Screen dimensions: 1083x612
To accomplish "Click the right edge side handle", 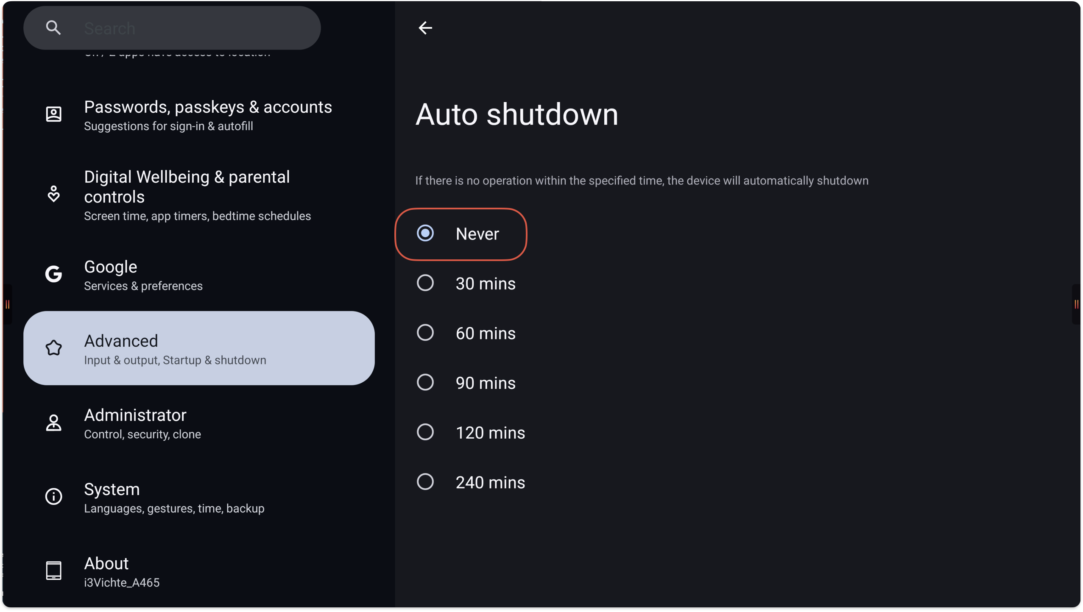I will (1076, 304).
